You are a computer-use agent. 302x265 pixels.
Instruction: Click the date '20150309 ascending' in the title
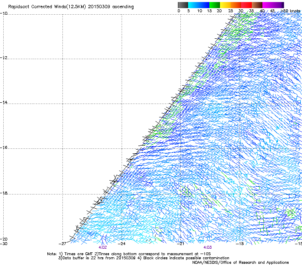click(x=111, y=7)
